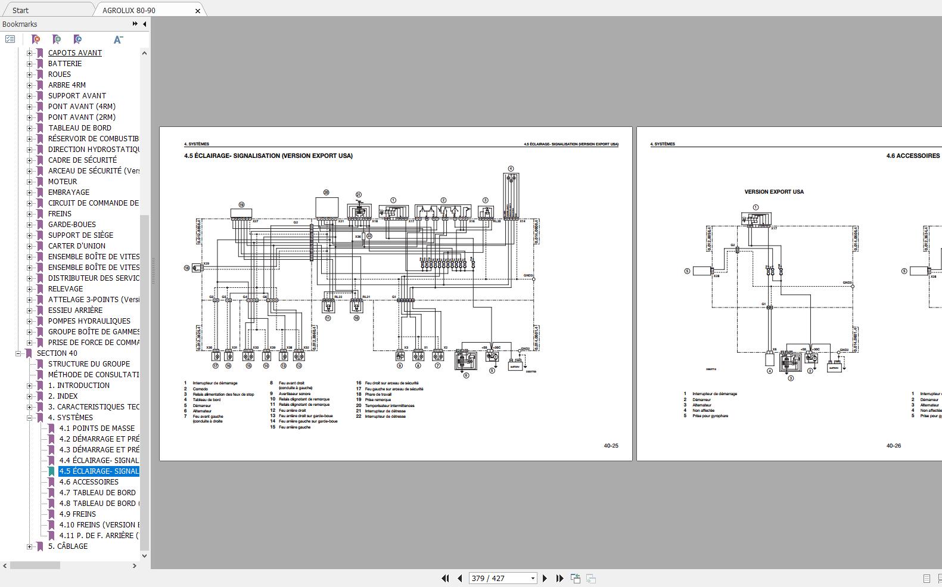The image size is (942, 587).
Task: Collapse the SECTION 40 tree node
Action: click(18, 353)
